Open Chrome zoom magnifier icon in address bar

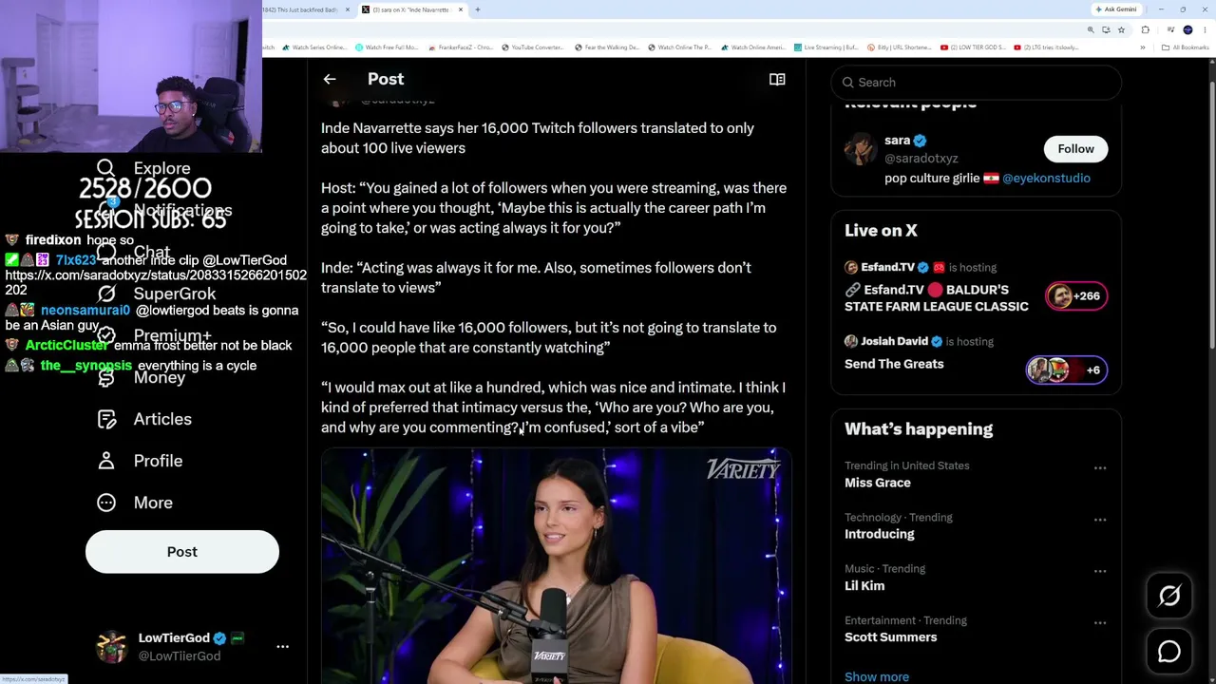point(1091,30)
